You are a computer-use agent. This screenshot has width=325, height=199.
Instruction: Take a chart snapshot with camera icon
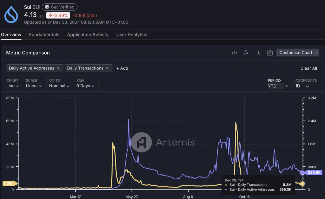(x=270, y=53)
